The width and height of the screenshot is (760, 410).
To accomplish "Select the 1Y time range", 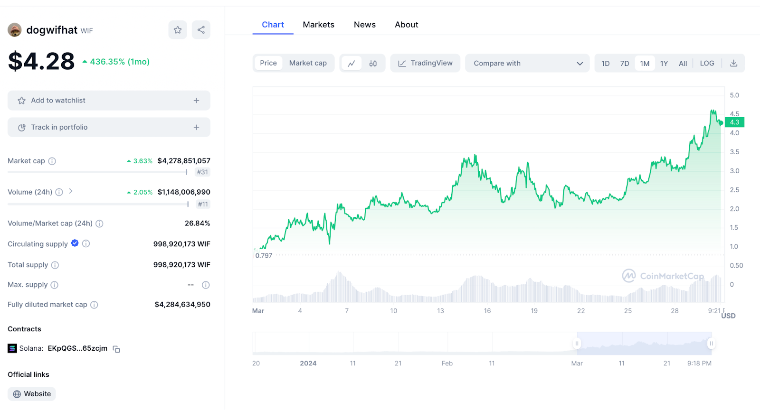I will 664,63.
